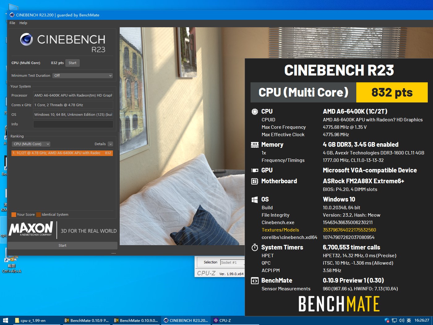433x325 pixels.
Task: Click the Windows OS icon in BenchMate panel
Action: pyautogui.click(x=255, y=200)
